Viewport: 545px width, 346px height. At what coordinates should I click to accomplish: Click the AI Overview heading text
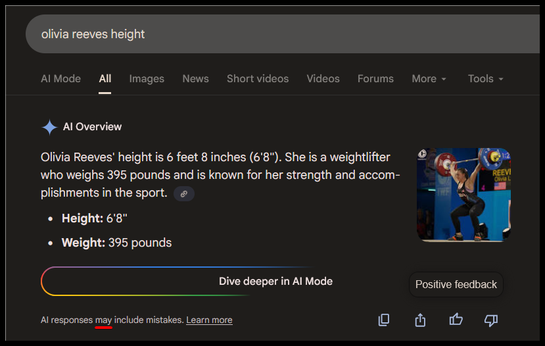(x=92, y=127)
